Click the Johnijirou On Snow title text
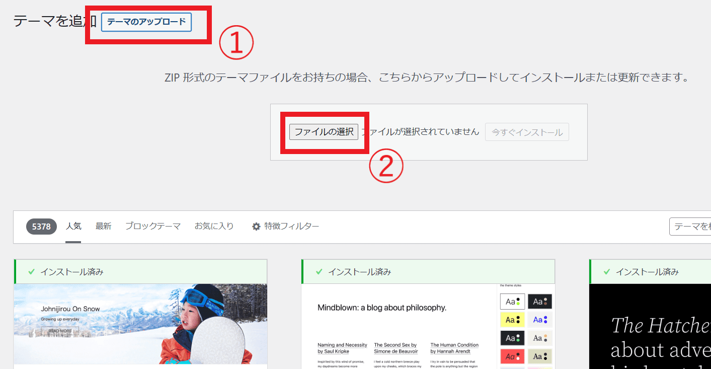 tap(70, 309)
